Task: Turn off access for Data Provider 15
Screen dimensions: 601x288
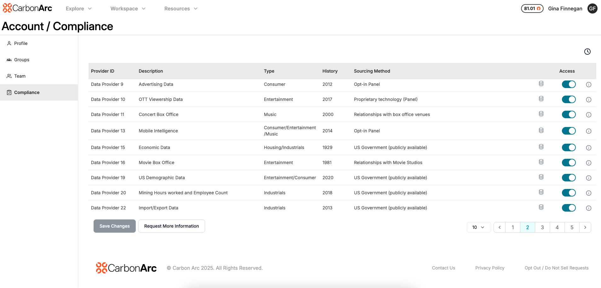Action: click(x=569, y=147)
